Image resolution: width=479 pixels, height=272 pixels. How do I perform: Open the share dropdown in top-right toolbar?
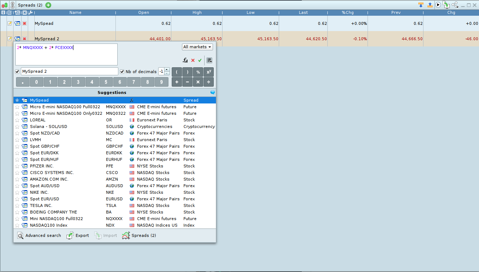tap(455, 5)
